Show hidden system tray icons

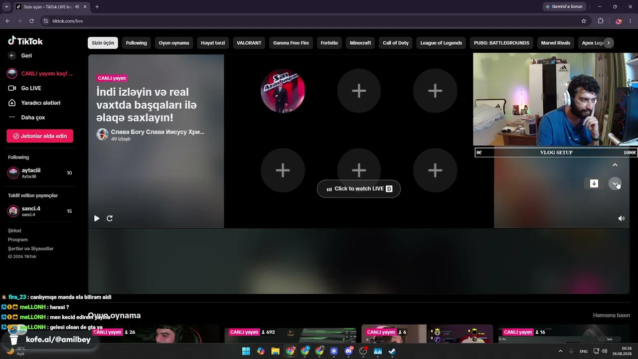[560, 351]
